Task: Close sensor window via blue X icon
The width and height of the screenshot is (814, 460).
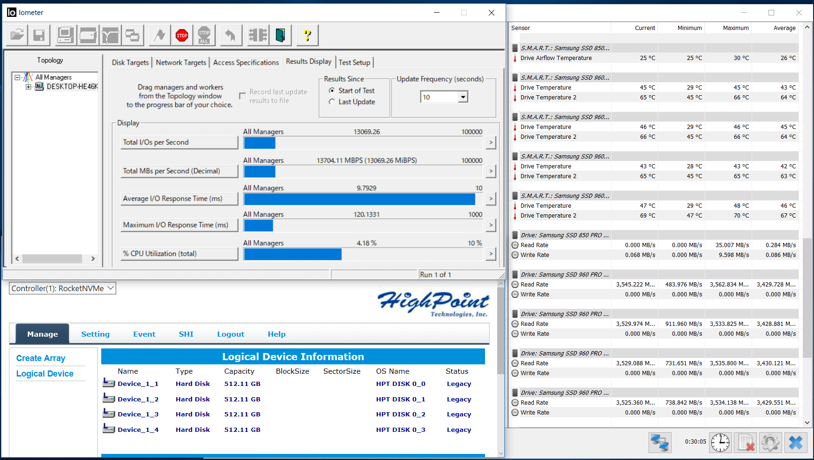Action: 796,442
